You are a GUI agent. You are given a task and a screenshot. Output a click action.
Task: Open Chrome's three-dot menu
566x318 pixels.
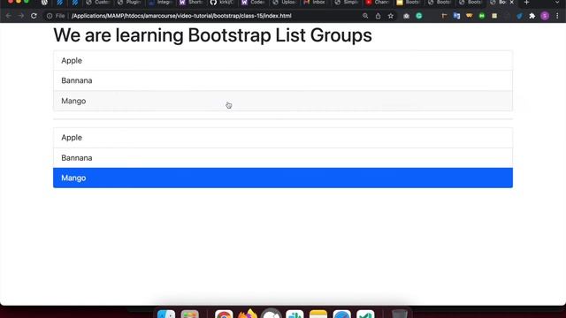tap(557, 16)
